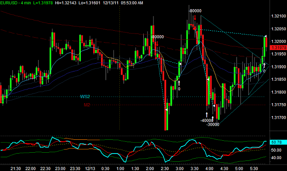Click the 1.32050 price axis label

pos(279,29)
